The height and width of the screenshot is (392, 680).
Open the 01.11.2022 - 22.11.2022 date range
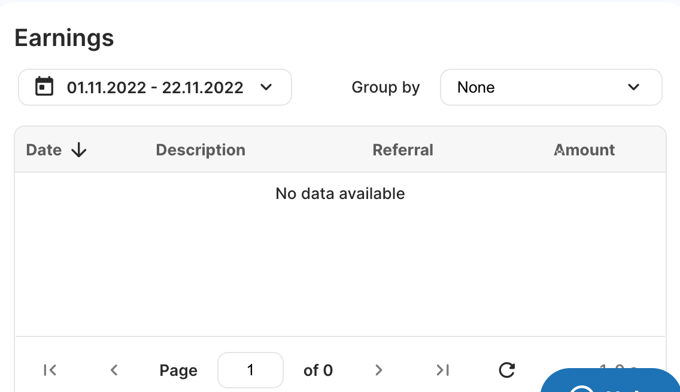[155, 87]
